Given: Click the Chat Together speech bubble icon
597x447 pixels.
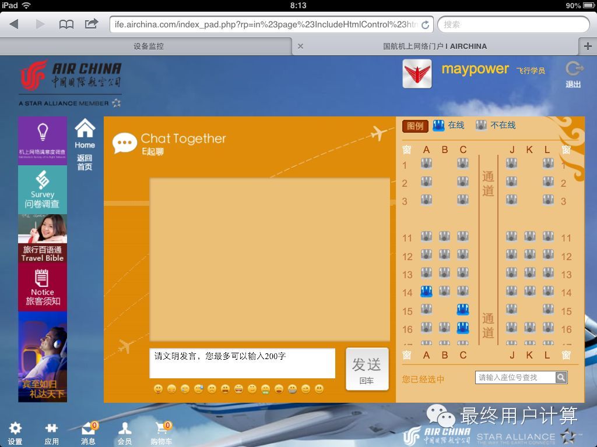Looking at the screenshot, I should click(125, 143).
